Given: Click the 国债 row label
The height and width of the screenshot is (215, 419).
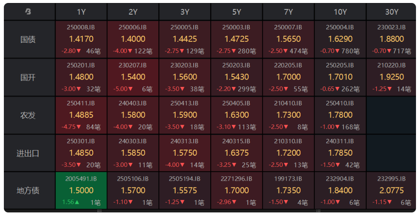Looking at the screenshot, I should 28,40.
